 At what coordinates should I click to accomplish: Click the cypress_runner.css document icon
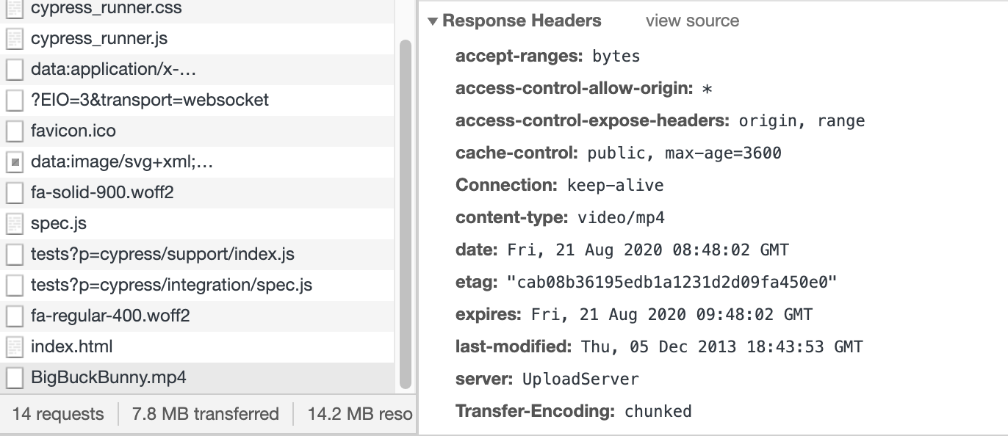click(15, 8)
